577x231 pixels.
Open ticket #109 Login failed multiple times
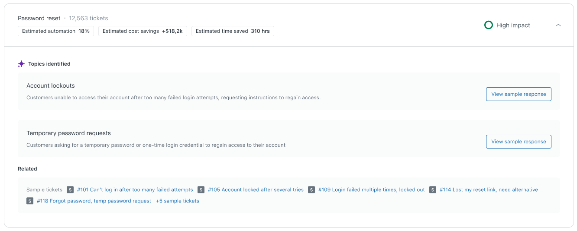point(371,190)
